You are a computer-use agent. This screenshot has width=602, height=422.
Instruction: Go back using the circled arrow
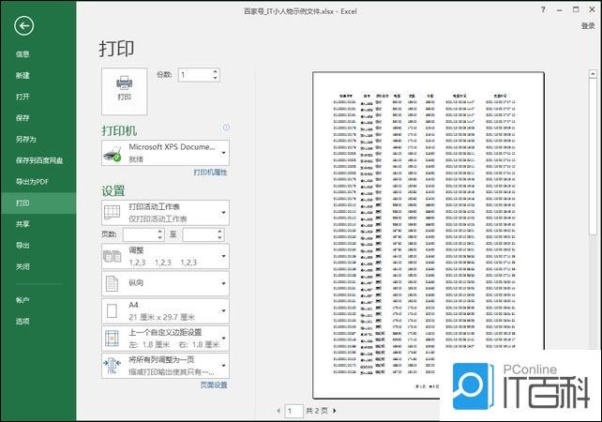pyautogui.click(x=23, y=26)
